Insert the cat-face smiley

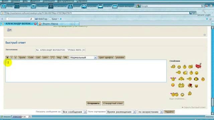196,86
